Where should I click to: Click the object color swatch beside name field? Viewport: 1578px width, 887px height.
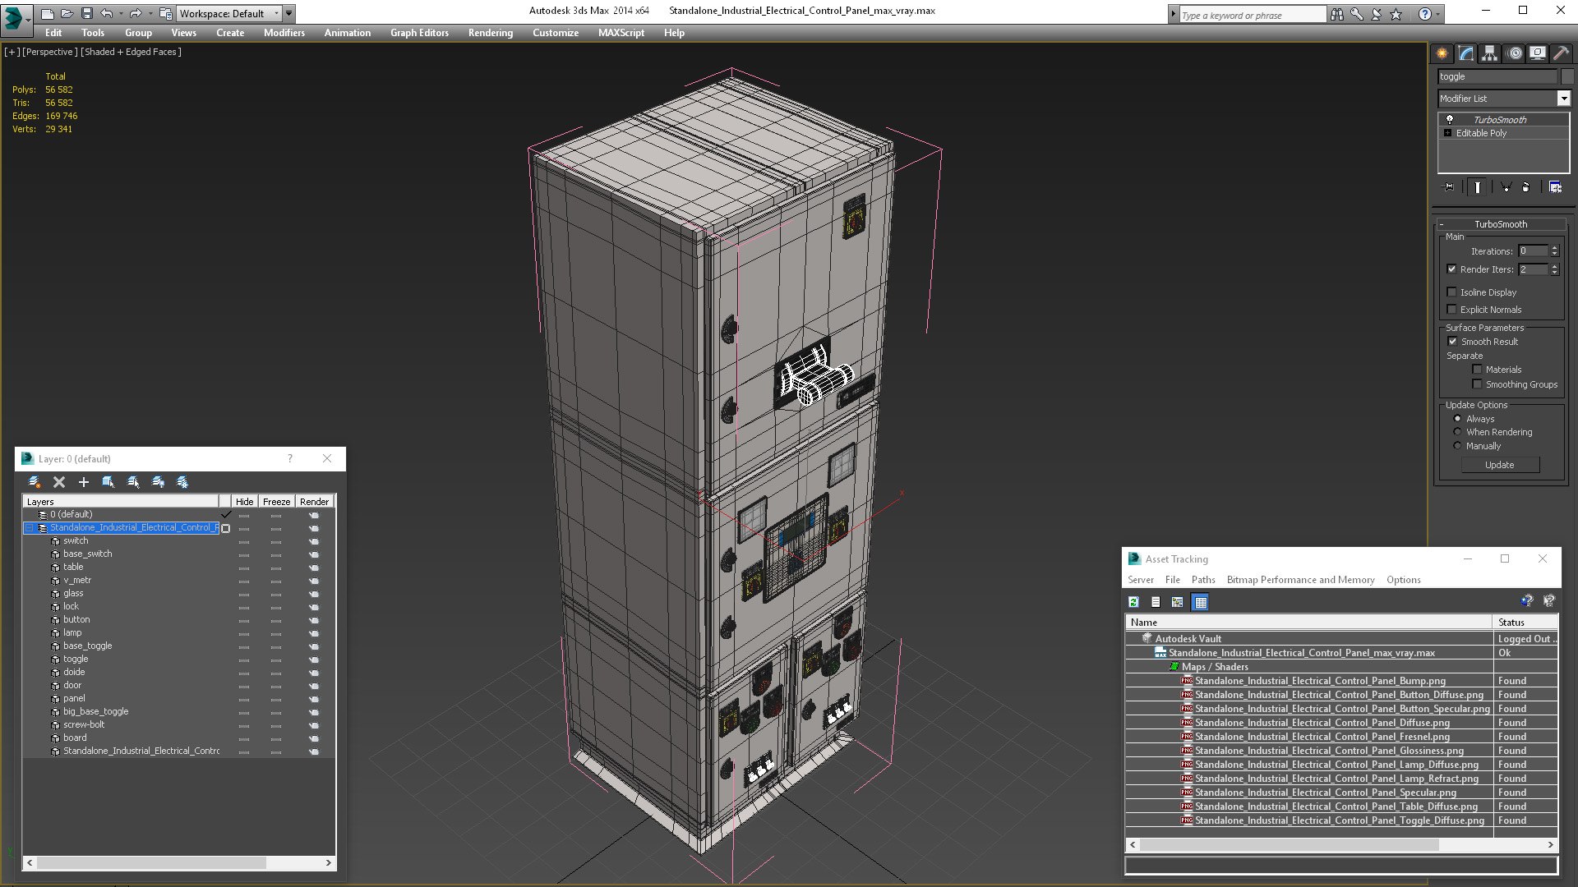click(1567, 76)
